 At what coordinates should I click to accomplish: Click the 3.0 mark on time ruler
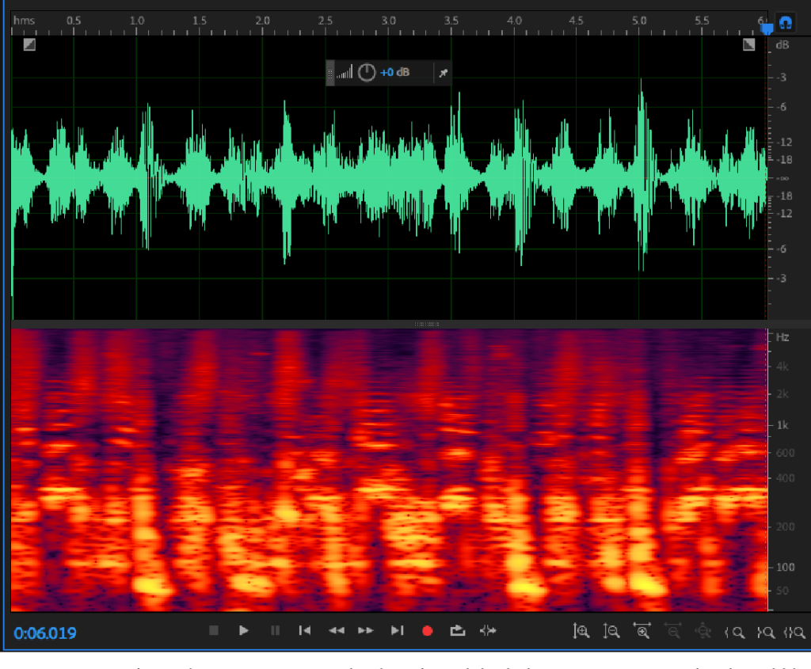[388, 20]
